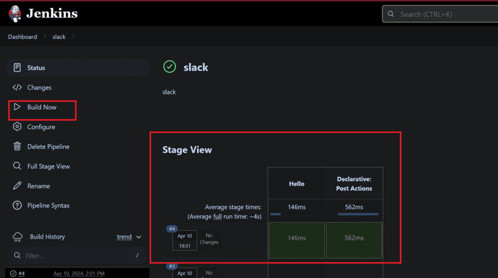Viewport: 498px width, 278px height.
Task: Focus the build history Filter field
Action: pyautogui.click(x=77, y=256)
